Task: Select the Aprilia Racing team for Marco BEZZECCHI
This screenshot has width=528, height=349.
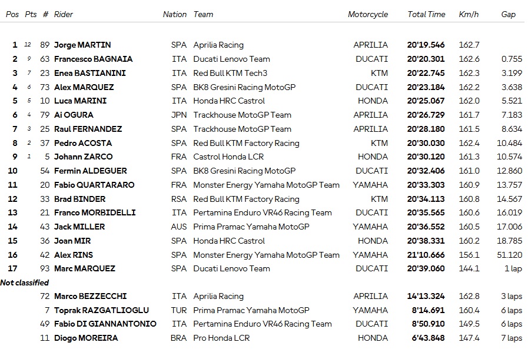Action: [218, 296]
